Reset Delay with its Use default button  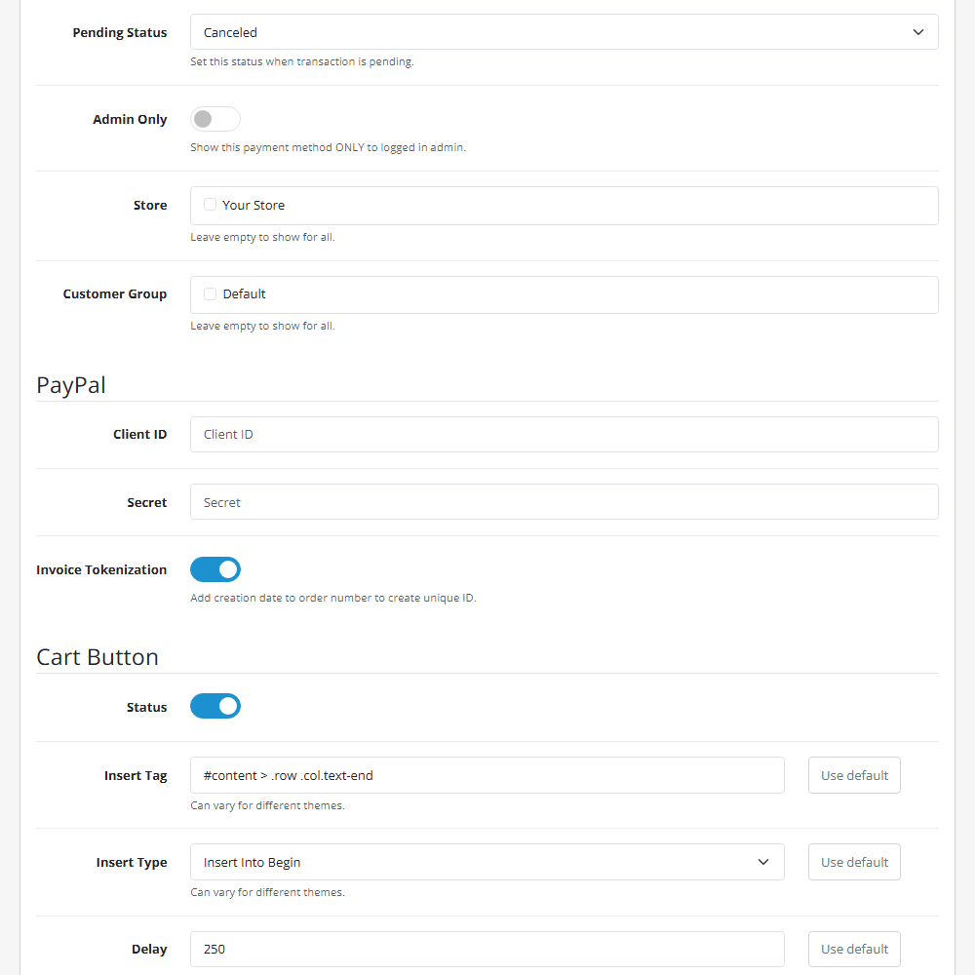854,949
